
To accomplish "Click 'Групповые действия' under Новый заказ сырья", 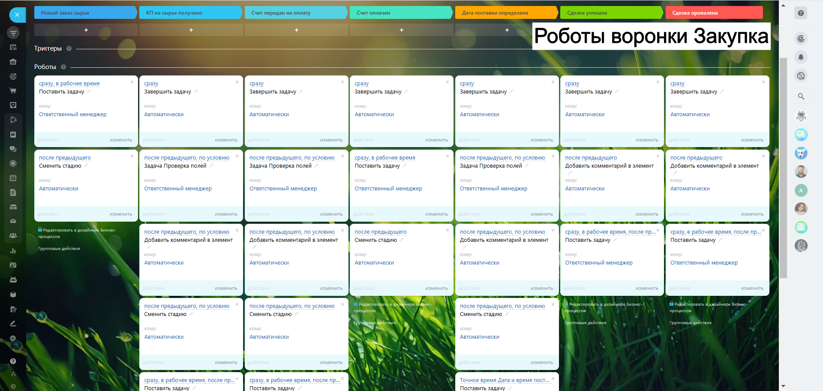I will pyautogui.click(x=59, y=249).
